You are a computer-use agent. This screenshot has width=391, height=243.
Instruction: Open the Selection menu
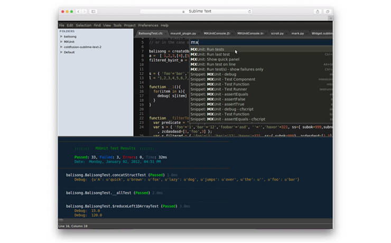(83, 25)
